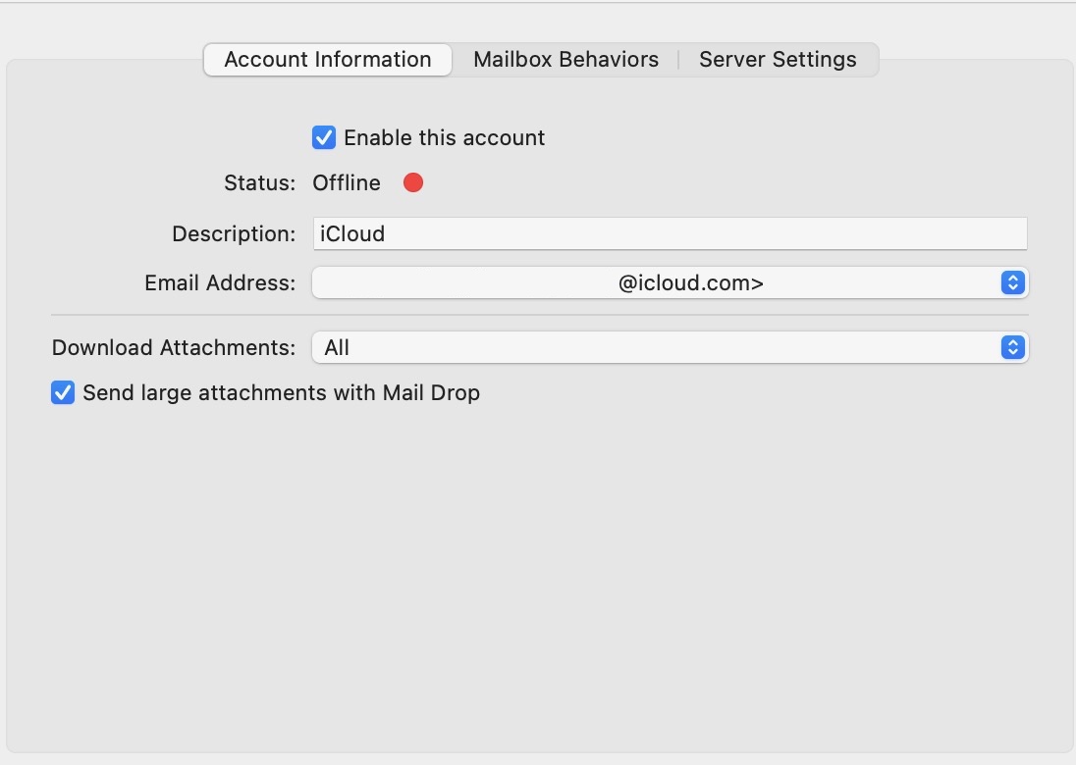Viewport: 1076px width, 765px height.
Task: Uncheck the Enable this account checkbox
Action: coord(324,137)
